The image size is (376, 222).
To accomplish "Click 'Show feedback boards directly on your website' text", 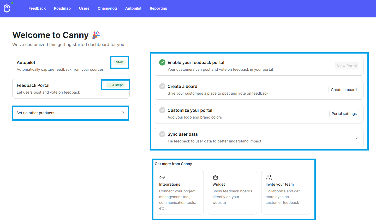I will point(232,197).
